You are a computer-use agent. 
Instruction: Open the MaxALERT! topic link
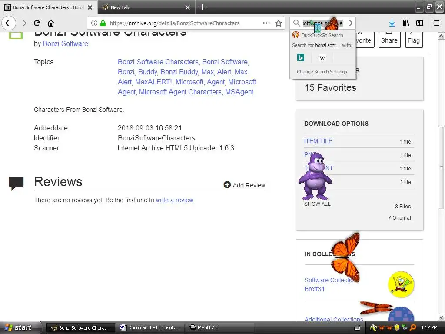tap(153, 82)
